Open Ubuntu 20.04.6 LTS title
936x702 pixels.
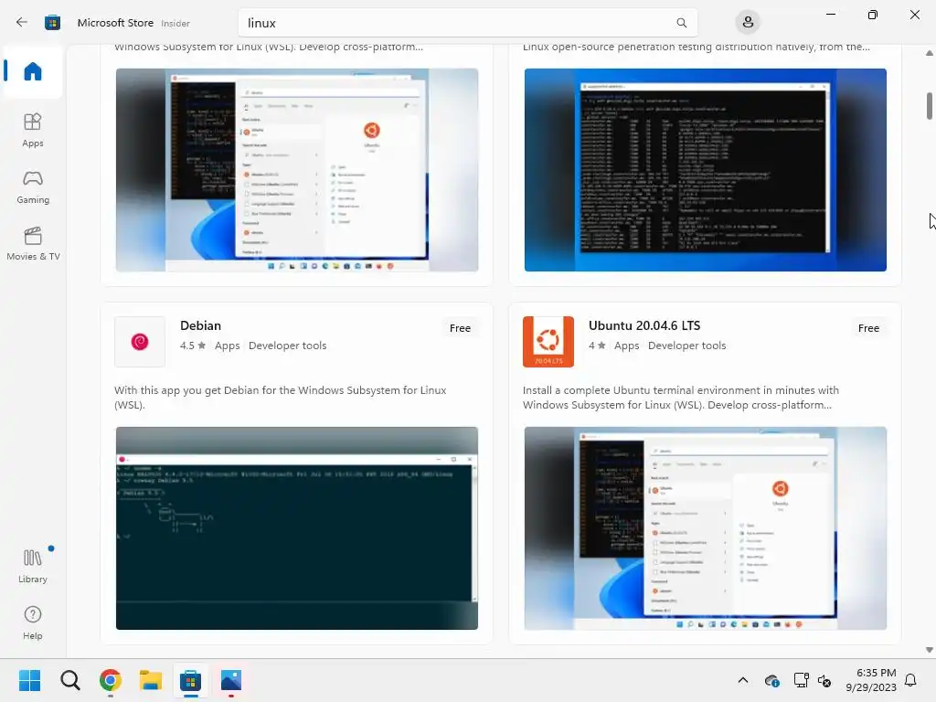pyautogui.click(x=644, y=325)
